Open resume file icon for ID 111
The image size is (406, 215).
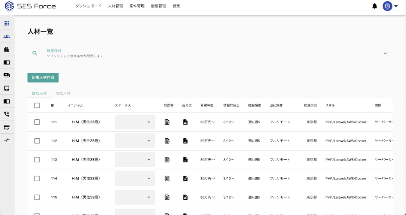[x=167, y=122]
